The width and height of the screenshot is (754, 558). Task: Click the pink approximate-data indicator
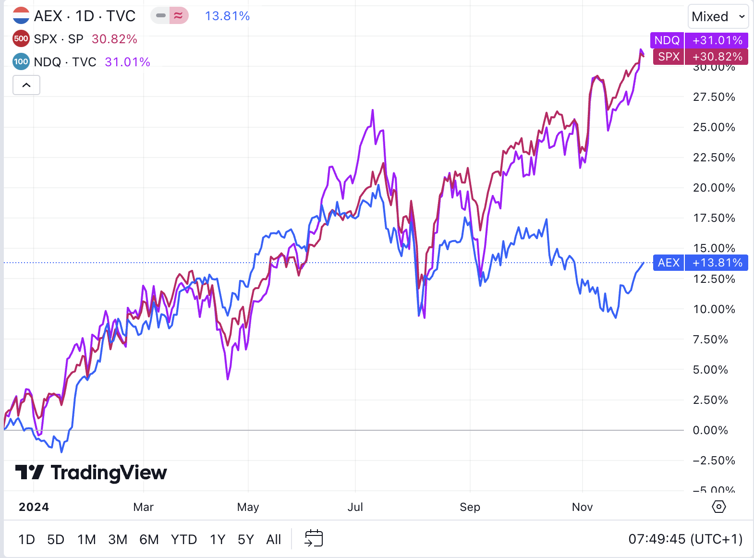179,16
